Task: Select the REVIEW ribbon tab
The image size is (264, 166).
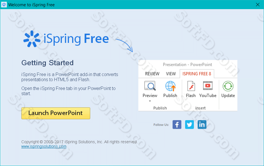Action: (x=152, y=74)
